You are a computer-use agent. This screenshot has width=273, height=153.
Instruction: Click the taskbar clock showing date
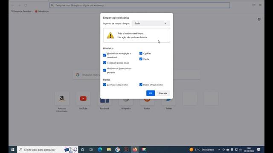(x=249, y=150)
